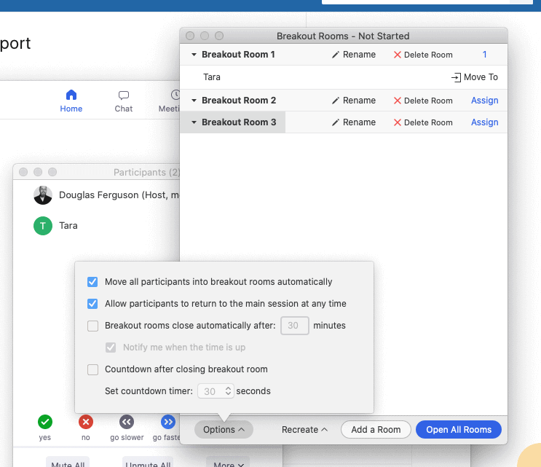Delete Breakout Room 2 using X icon
Viewport: 541px width, 467px height.
tap(398, 101)
